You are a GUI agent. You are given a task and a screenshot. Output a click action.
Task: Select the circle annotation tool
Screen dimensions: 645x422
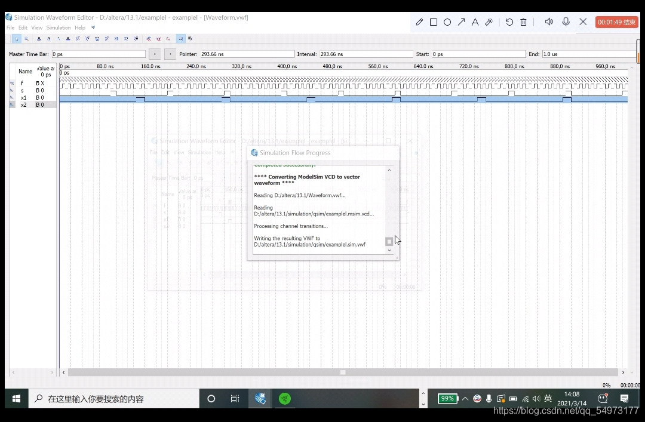pos(447,22)
